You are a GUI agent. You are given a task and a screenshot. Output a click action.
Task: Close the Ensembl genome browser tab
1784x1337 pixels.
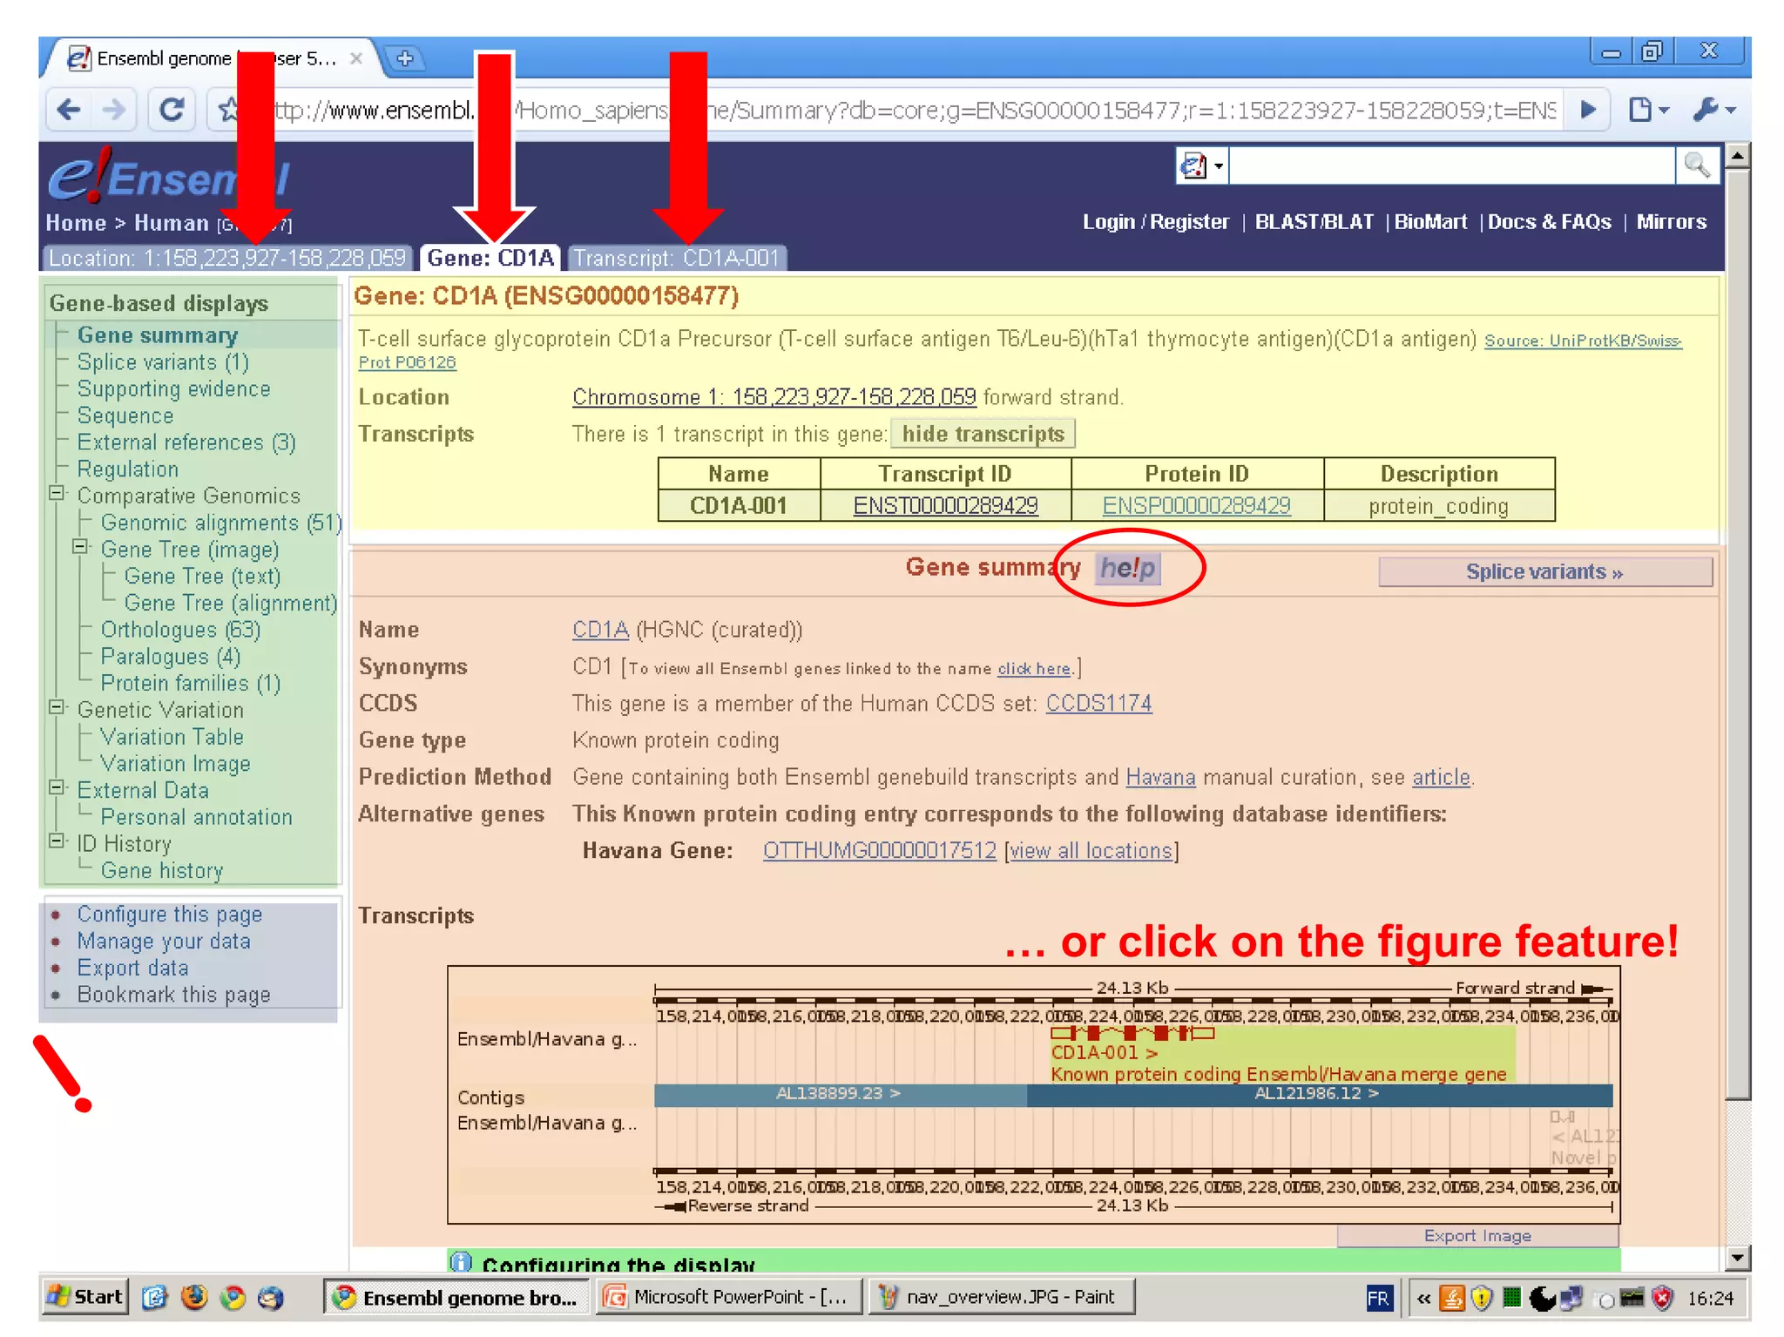click(x=355, y=58)
